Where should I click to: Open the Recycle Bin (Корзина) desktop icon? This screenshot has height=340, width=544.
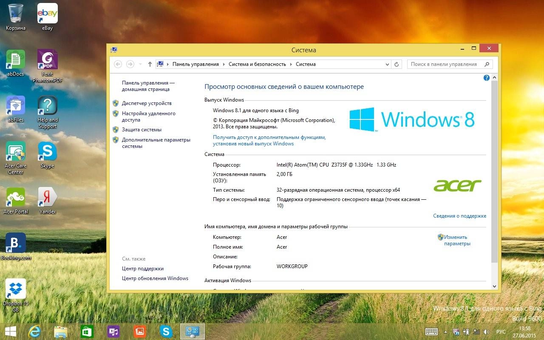coord(15,17)
